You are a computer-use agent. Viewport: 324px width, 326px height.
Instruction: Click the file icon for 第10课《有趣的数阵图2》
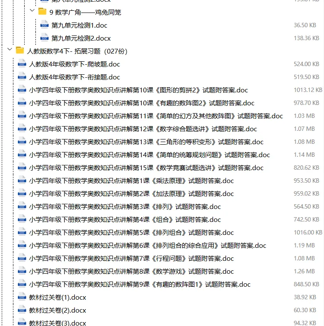pyautogui.click(x=22, y=102)
